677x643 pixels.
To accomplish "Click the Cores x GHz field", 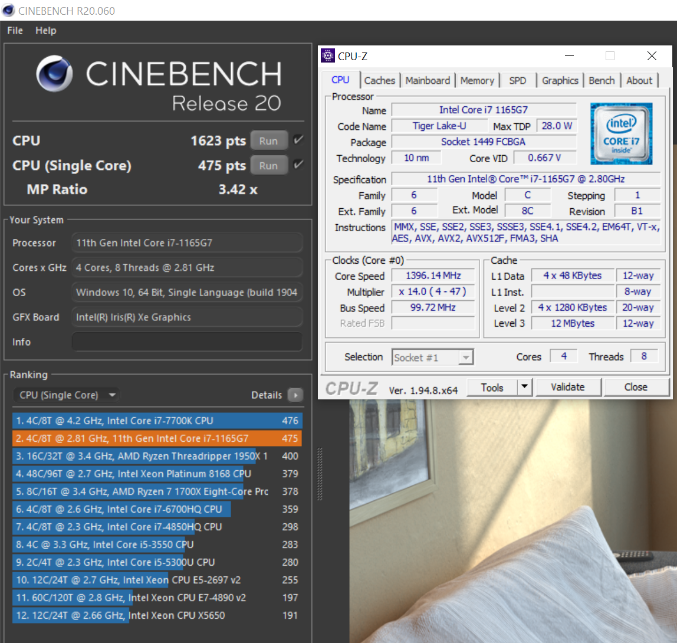I will tap(187, 267).
